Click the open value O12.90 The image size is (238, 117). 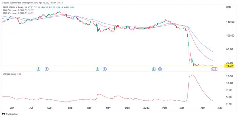point(37,7)
